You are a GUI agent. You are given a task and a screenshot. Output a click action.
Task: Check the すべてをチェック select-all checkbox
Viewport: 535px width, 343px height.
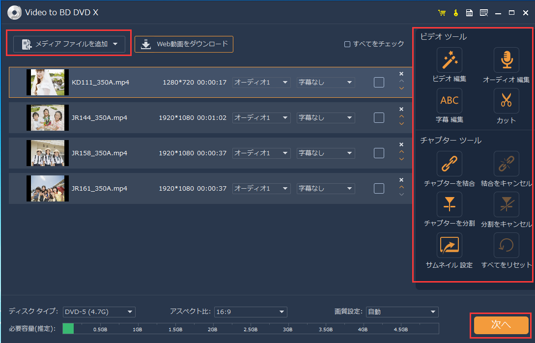click(347, 44)
